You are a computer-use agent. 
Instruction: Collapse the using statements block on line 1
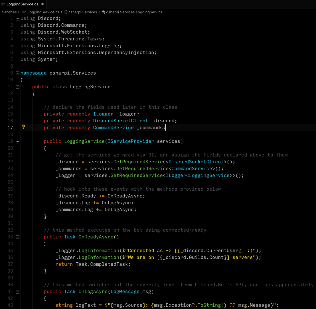click(17, 18)
